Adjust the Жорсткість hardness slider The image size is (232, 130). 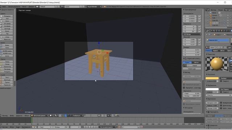[x=219, y=95]
